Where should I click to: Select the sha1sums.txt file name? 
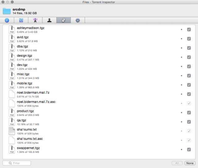point(27,129)
